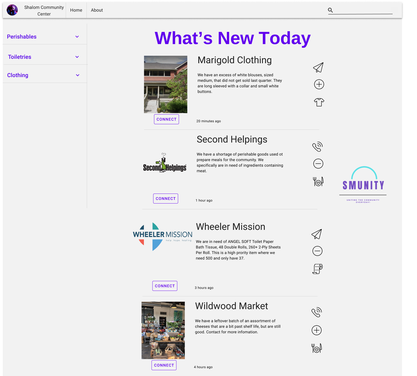
Task: Select the Clothing sidebar label
Action: point(18,75)
